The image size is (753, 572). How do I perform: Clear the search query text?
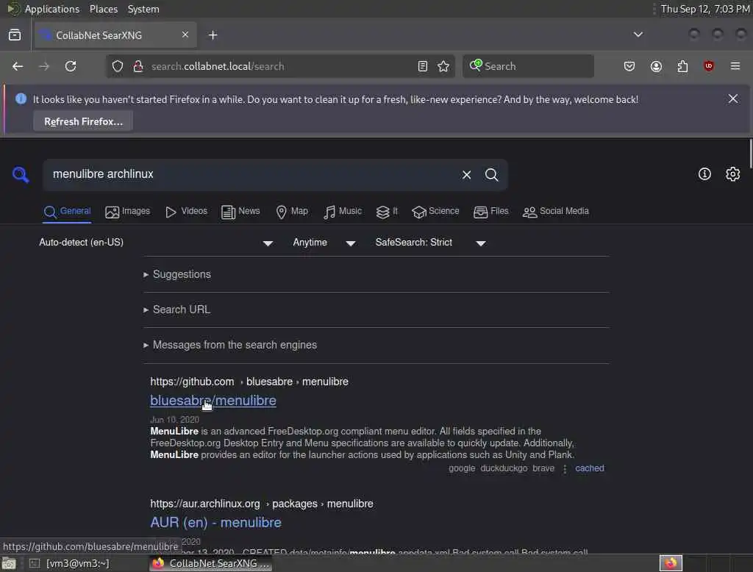tap(466, 175)
